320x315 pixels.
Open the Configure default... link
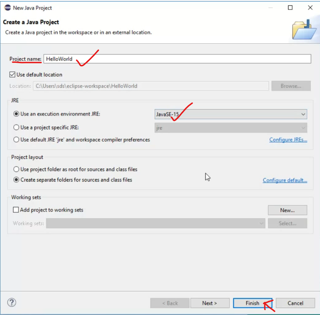pos(285,180)
